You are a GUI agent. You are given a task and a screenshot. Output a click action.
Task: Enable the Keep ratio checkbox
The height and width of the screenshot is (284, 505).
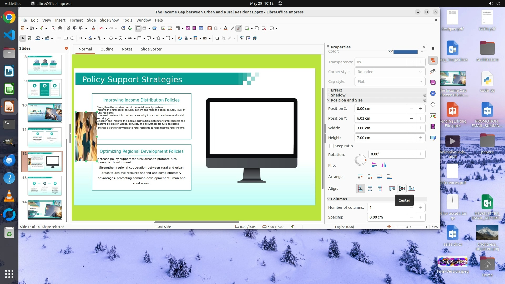click(331, 146)
